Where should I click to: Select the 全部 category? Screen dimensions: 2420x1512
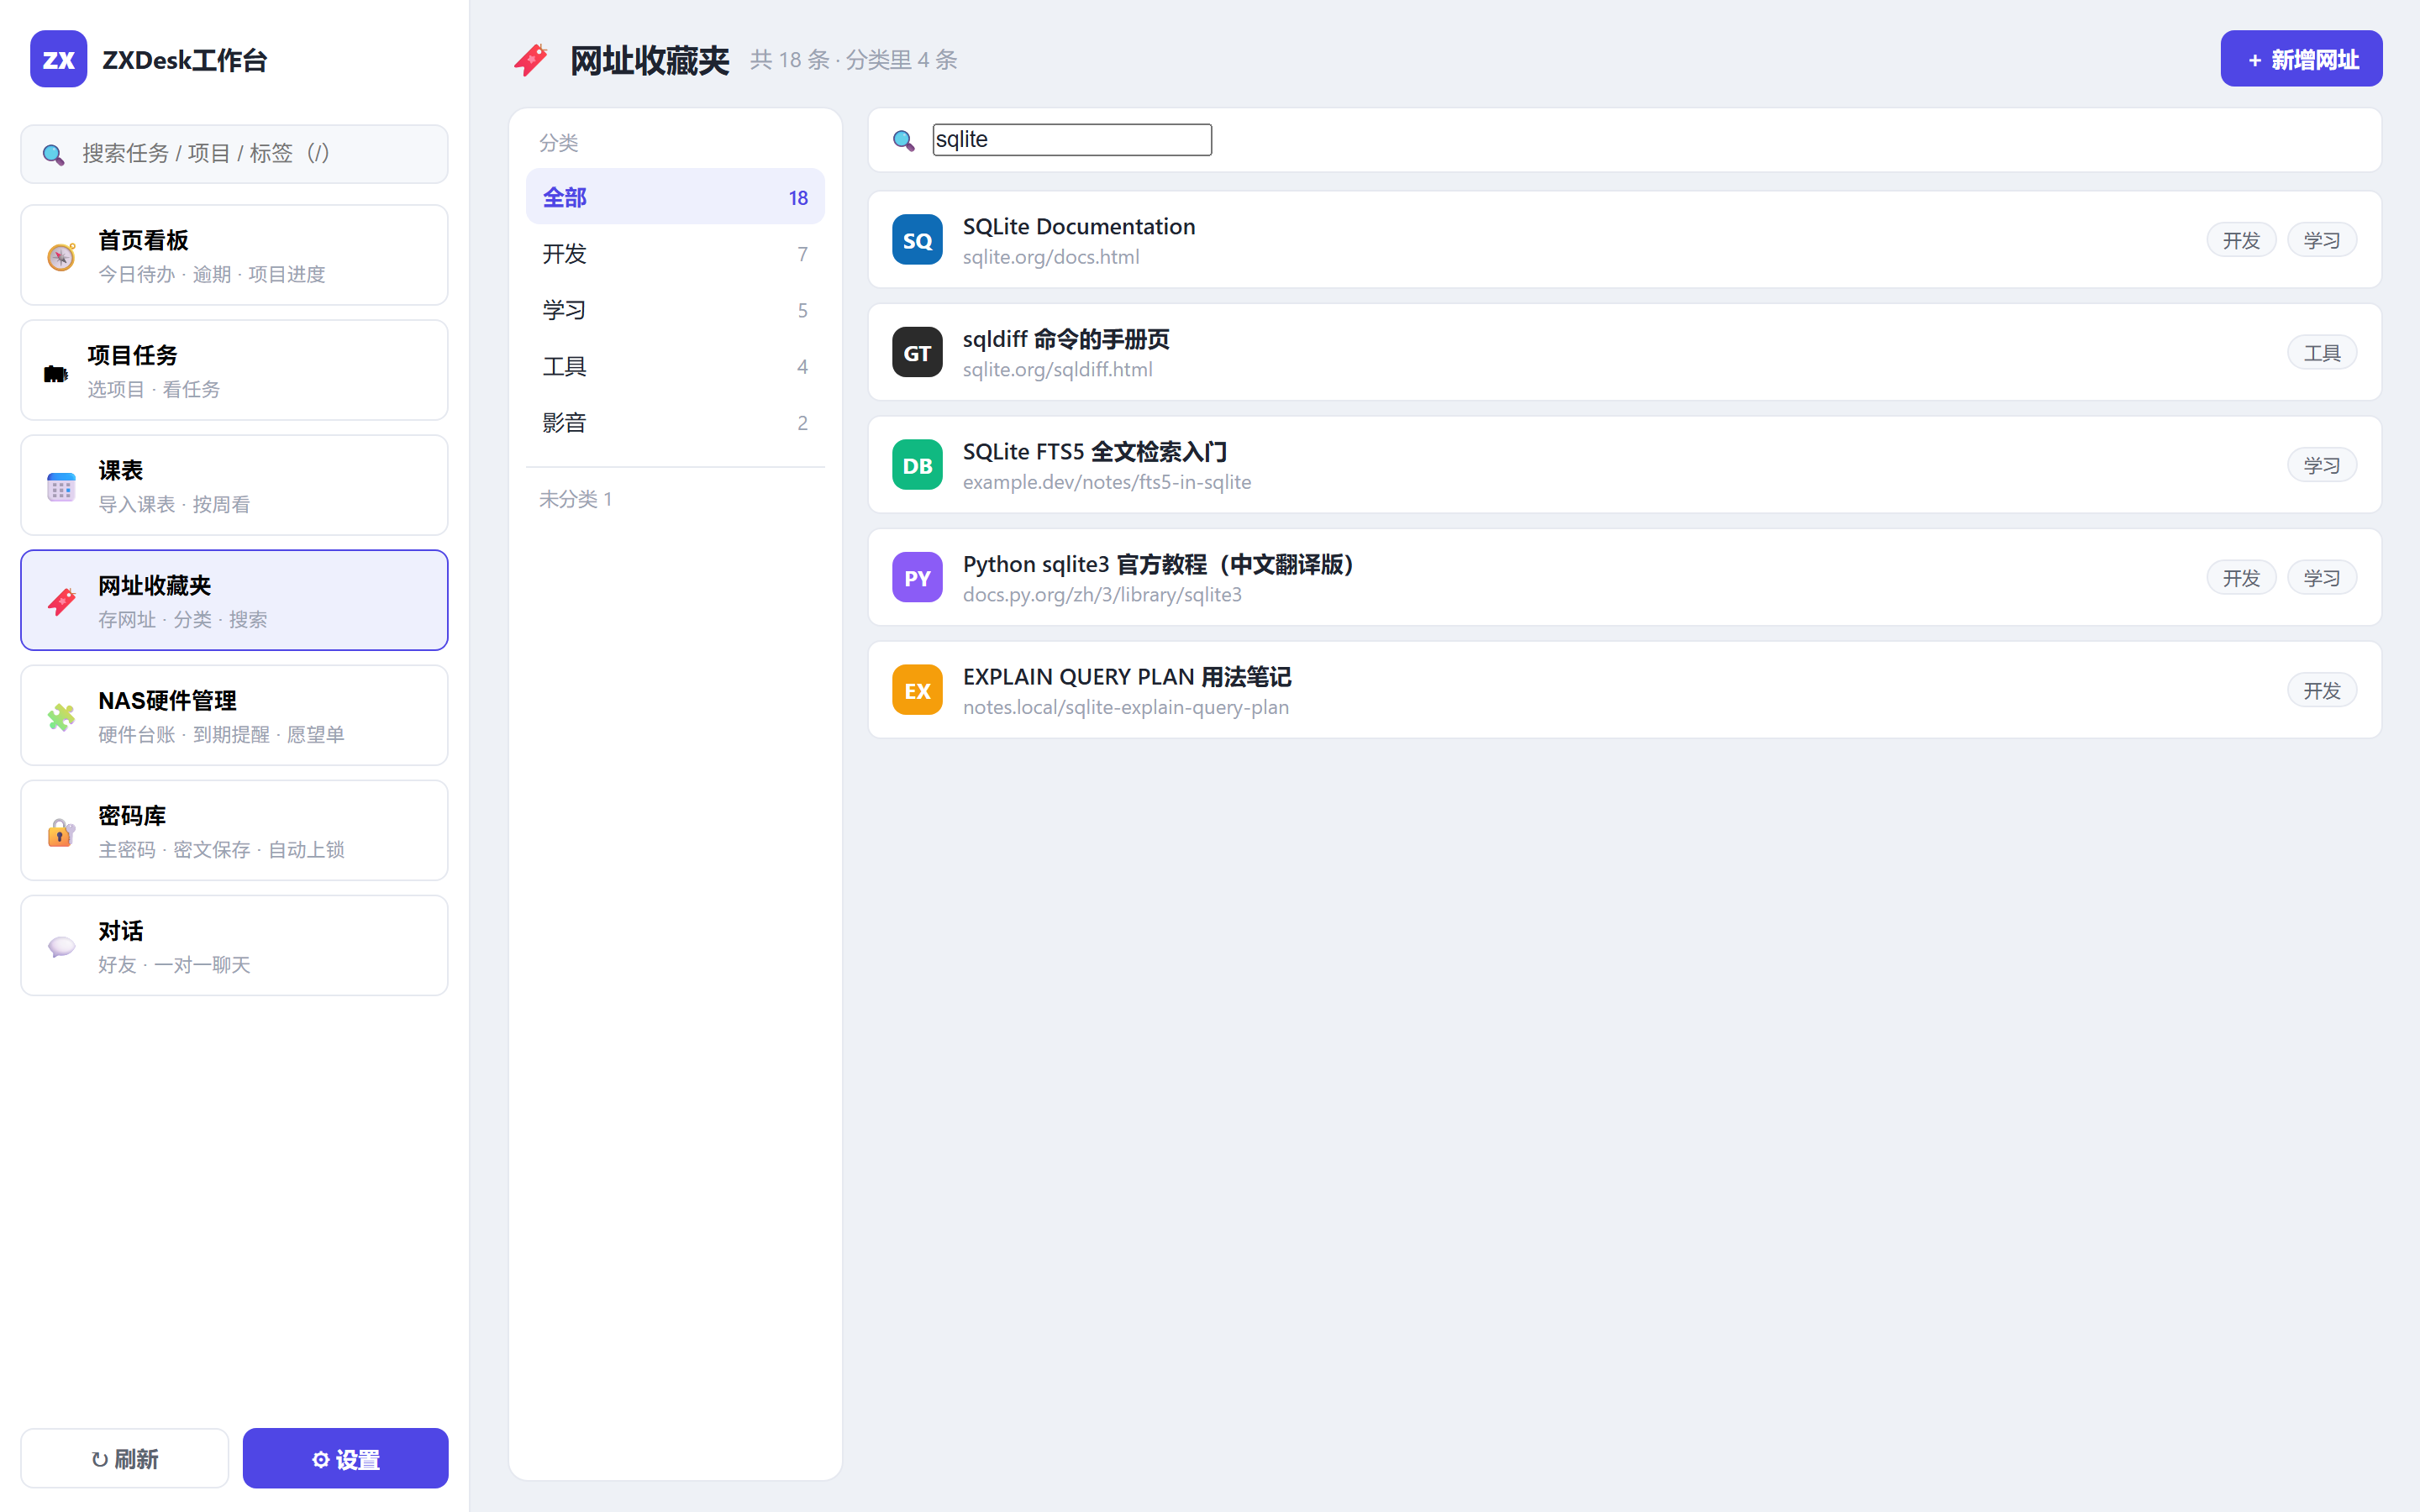[675, 197]
